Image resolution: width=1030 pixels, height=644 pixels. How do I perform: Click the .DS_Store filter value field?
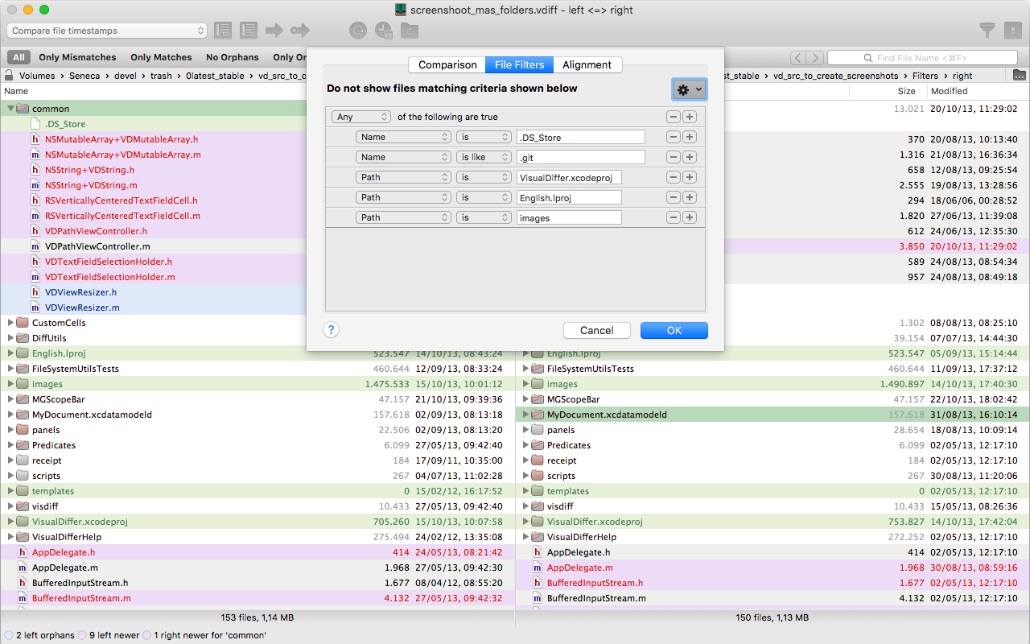[x=580, y=137]
